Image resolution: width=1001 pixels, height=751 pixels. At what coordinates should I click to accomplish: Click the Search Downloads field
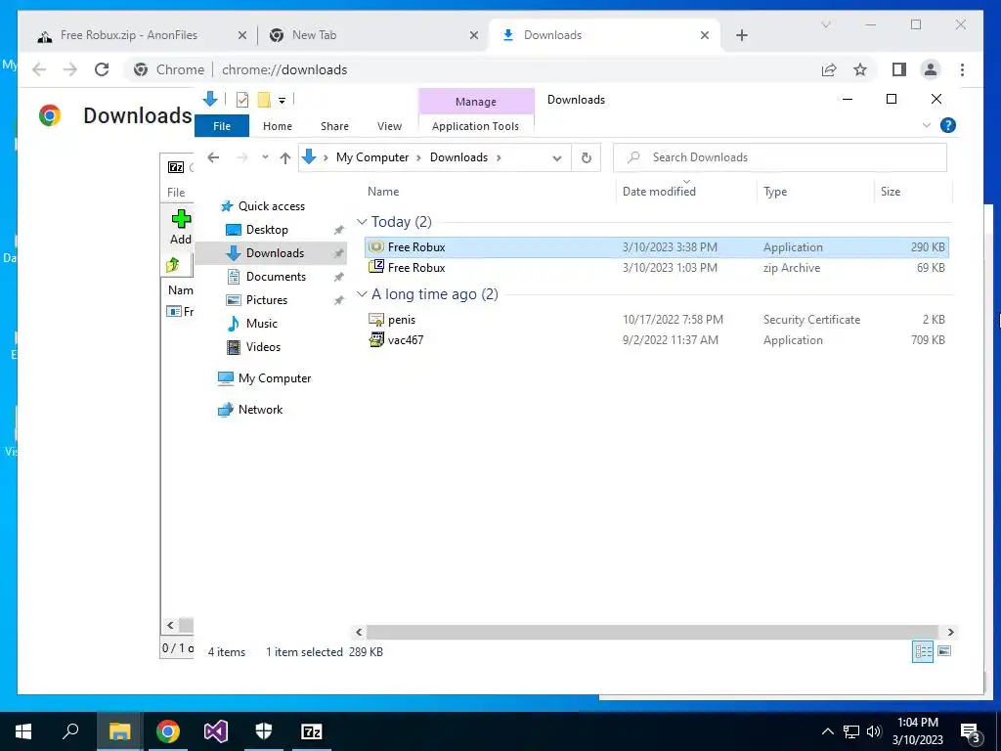pyautogui.click(x=779, y=157)
